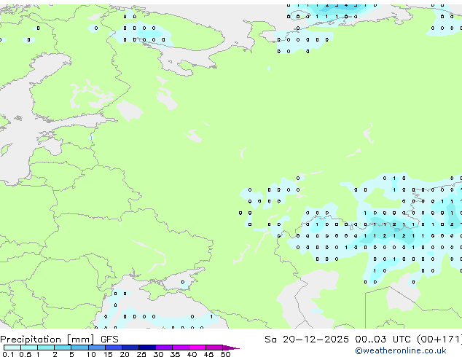The height and width of the screenshot is (357, 462).
Task: Pick the 20–25 mm legend color swatch
Action: click(130, 348)
